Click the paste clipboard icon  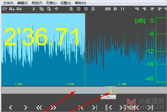pyautogui.click(x=49, y=9)
